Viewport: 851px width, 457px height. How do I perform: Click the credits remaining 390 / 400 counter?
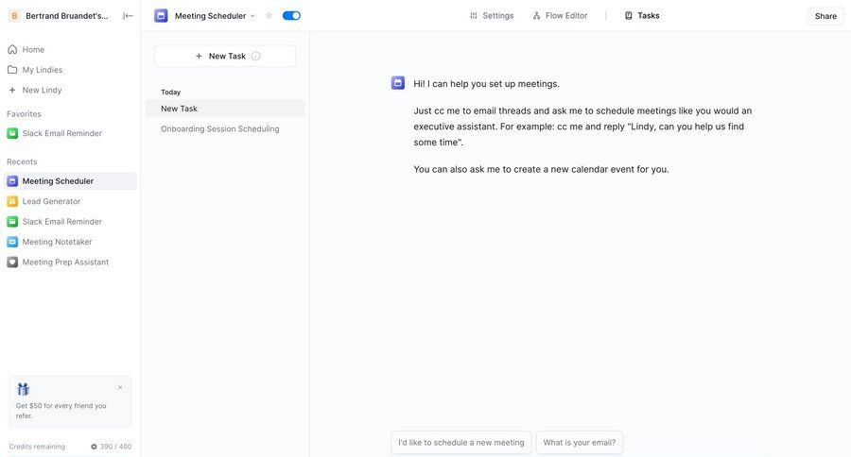point(111,447)
